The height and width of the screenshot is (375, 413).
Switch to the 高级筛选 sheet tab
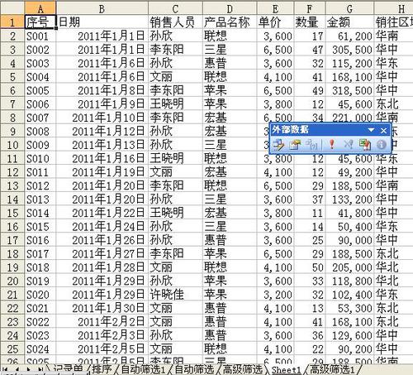pos(242,369)
